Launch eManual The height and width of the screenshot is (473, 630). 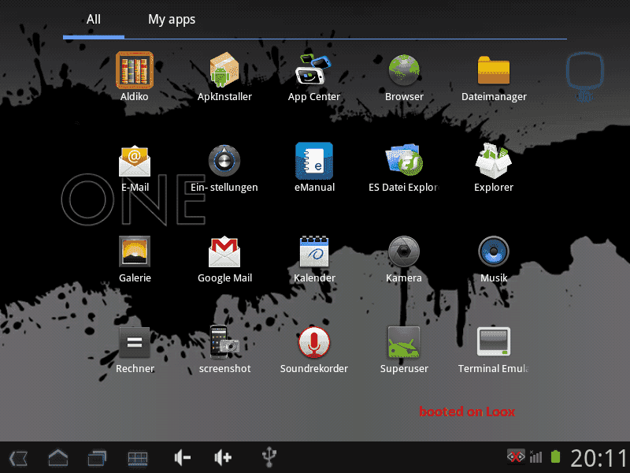314,167
